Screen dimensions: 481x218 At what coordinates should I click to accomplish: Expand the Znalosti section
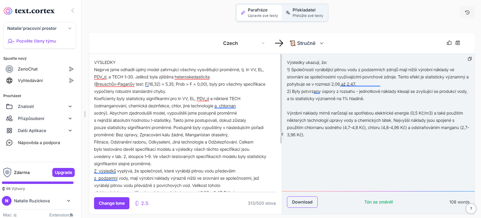tap(70, 106)
